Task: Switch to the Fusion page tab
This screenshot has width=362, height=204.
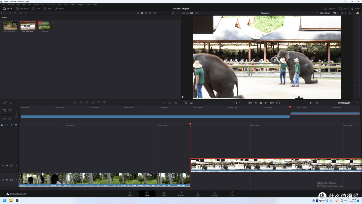Action: point(181,194)
